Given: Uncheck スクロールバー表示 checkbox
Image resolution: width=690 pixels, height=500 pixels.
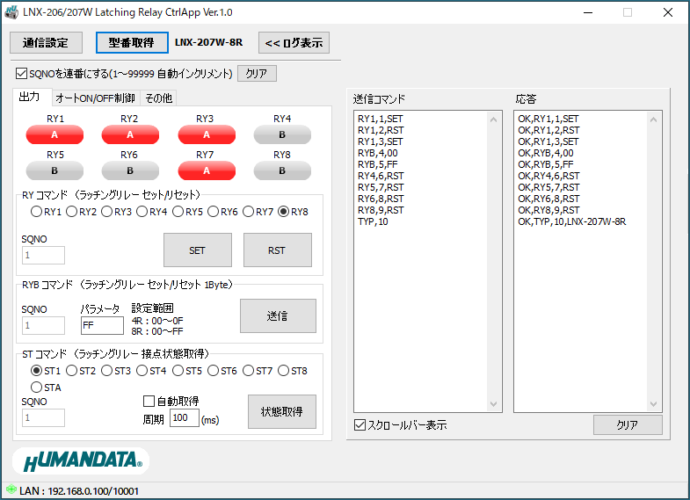Looking at the screenshot, I should coord(360,425).
